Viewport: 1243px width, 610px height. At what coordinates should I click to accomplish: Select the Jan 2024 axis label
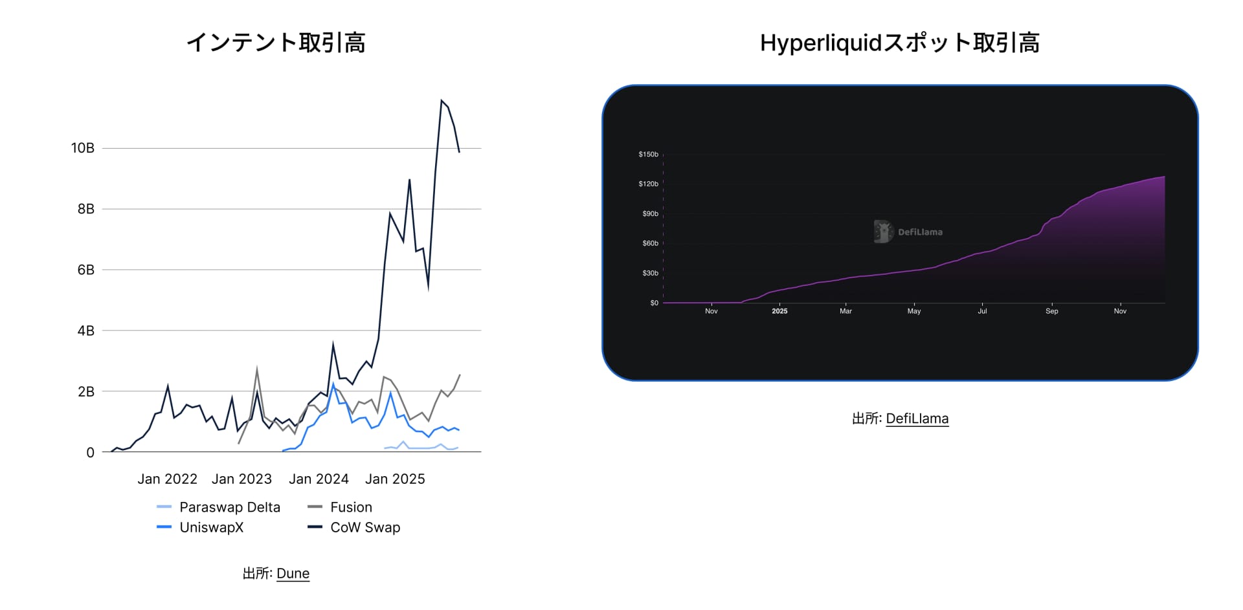(319, 479)
